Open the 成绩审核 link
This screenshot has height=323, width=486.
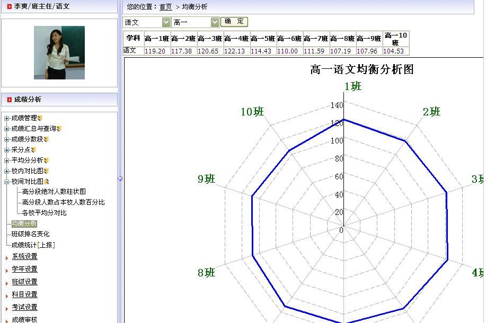pos(24,320)
